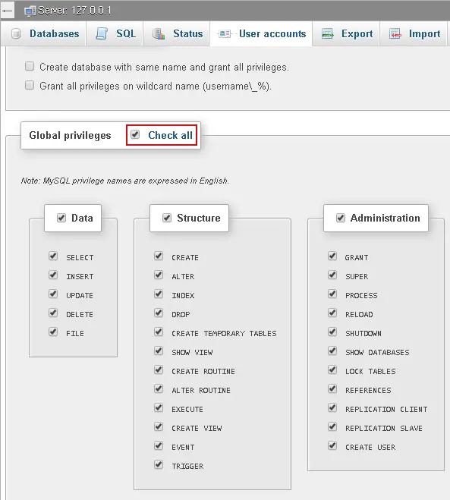This screenshot has height=500, width=450.
Task: Open the Databases tab
Action: 43,34
